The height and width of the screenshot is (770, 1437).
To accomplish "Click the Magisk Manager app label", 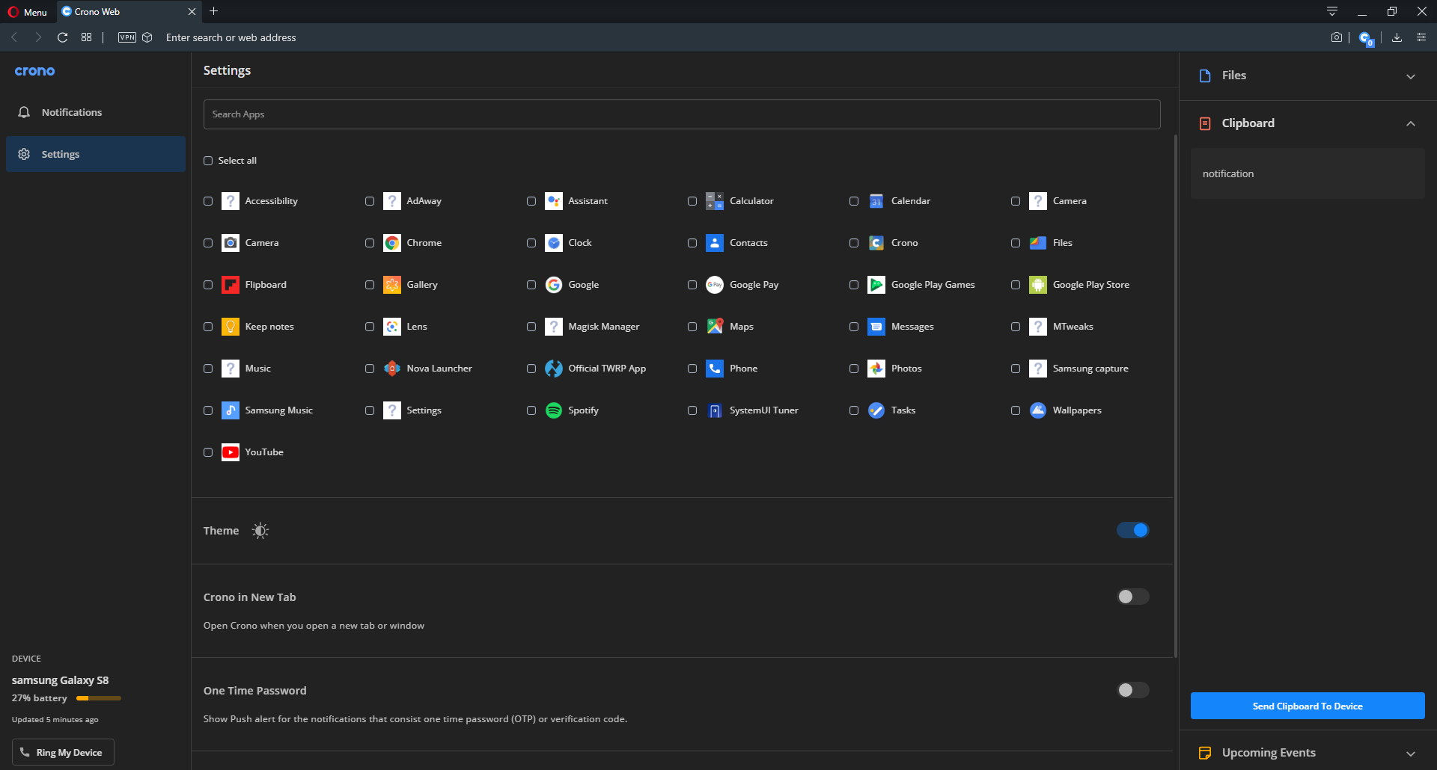I will pyautogui.click(x=604, y=327).
